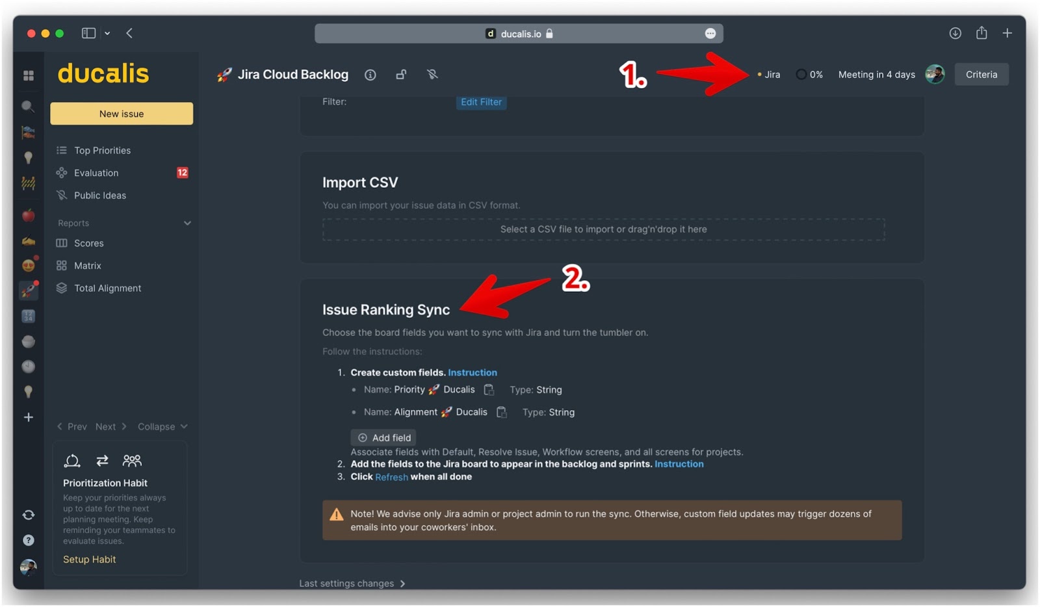Open the clock board icon
1040x607 pixels.
click(x=28, y=367)
